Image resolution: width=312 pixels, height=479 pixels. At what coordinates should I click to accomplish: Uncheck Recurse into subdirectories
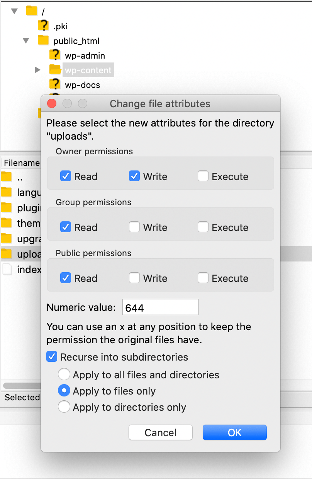click(52, 357)
